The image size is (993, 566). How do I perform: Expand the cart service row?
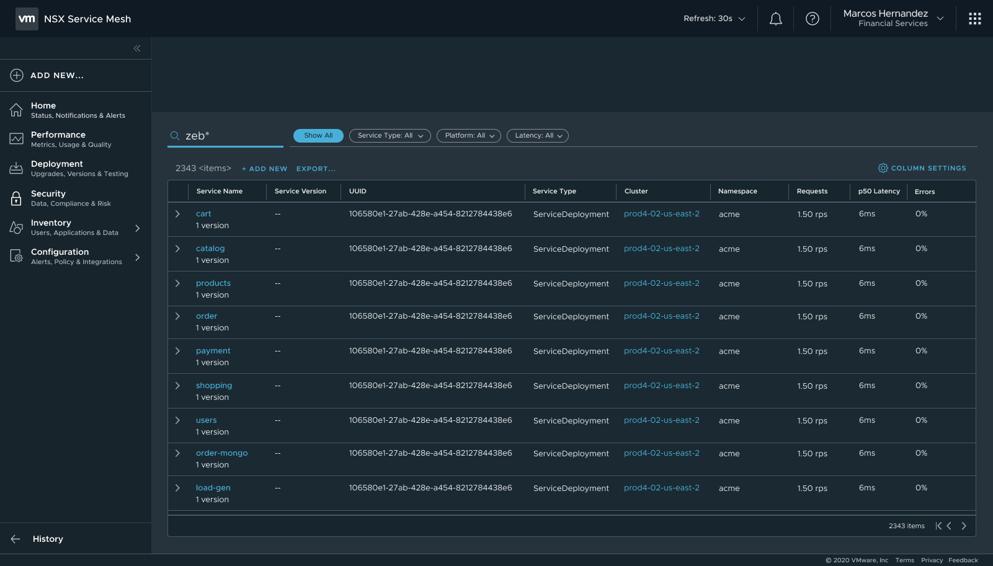coord(177,214)
